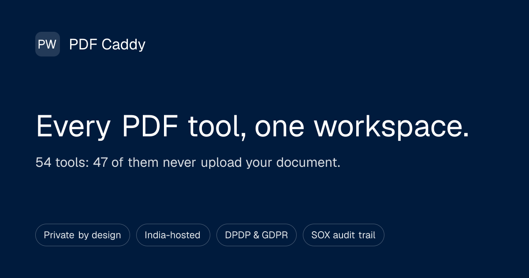Viewport: 529px width, 278px height.
Task: Open the SOX audit trail pill
Action: coord(343,235)
